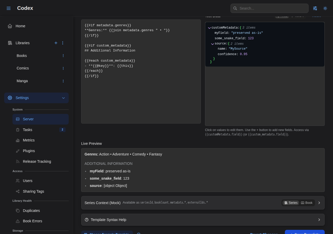This screenshot has width=333, height=234.
Task: Click the source: [object Object] preview line
Action: (x=108, y=186)
